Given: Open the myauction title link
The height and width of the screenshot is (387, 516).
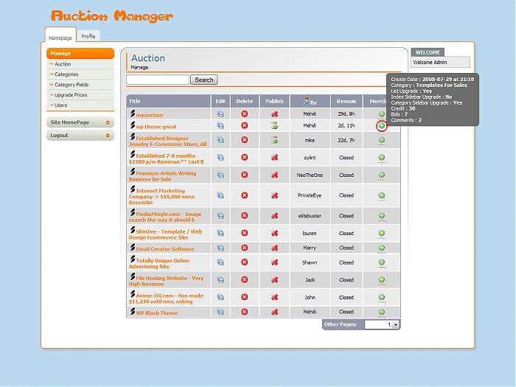Looking at the screenshot, I should [150, 115].
